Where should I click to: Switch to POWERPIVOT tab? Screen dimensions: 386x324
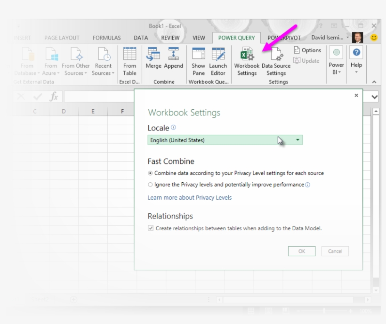click(x=284, y=38)
